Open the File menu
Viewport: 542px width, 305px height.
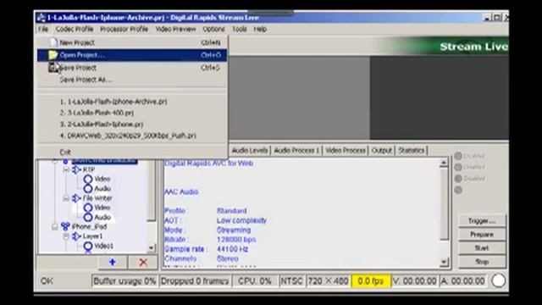(x=43, y=29)
